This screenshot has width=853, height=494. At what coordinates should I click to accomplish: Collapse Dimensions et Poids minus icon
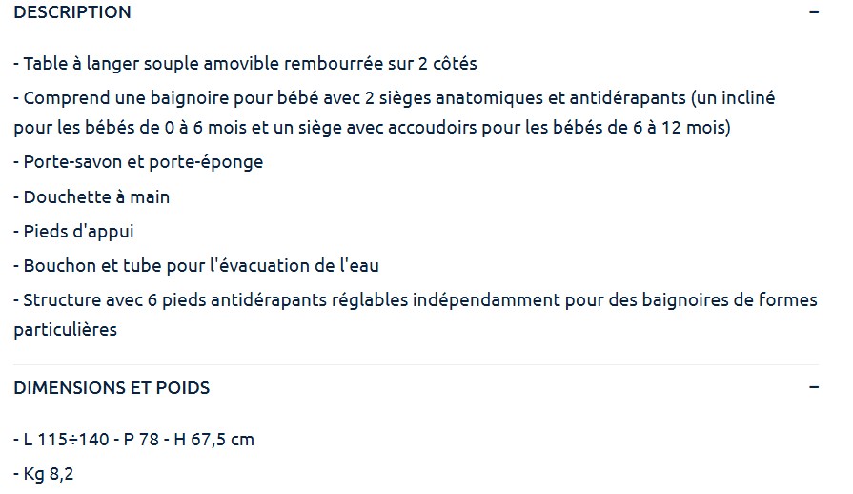[813, 387]
